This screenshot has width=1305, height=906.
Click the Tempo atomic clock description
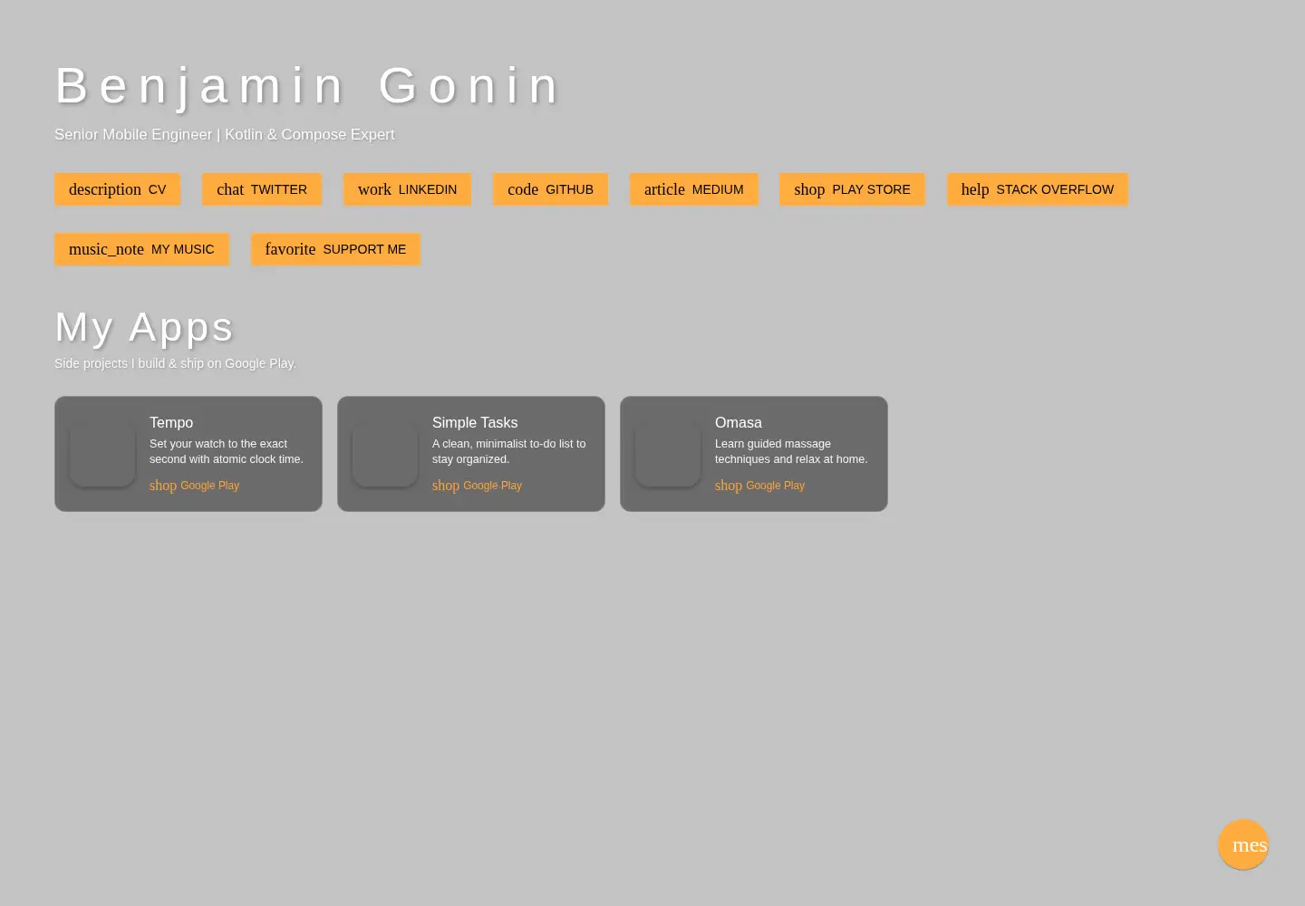tap(227, 451)
